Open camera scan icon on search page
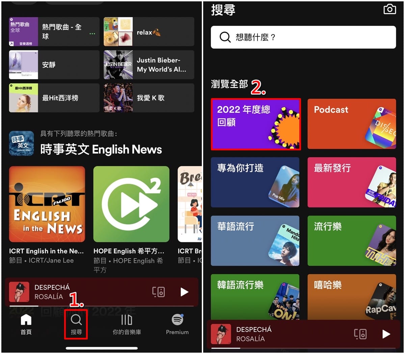 [x=390, y=9]
